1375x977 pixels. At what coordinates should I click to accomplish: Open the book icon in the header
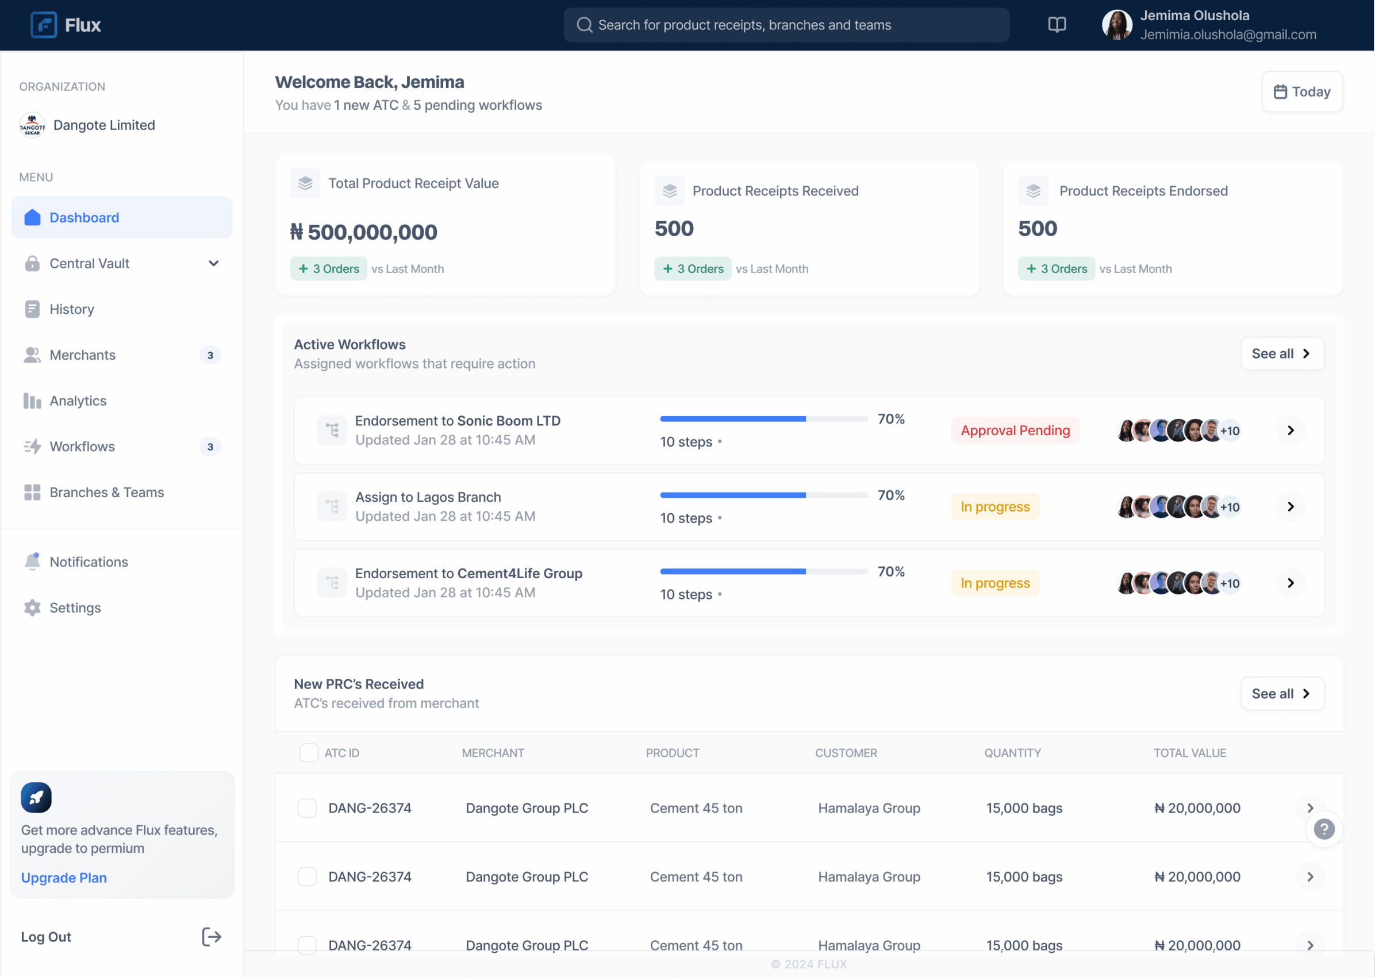[x=1057, y=25]
